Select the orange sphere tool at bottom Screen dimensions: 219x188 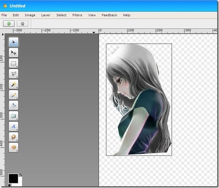13,148
